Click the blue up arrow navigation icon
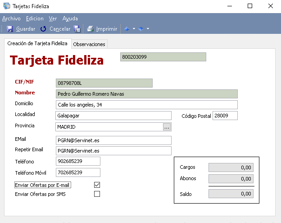 pyautogui.click(x=127, y=29)
